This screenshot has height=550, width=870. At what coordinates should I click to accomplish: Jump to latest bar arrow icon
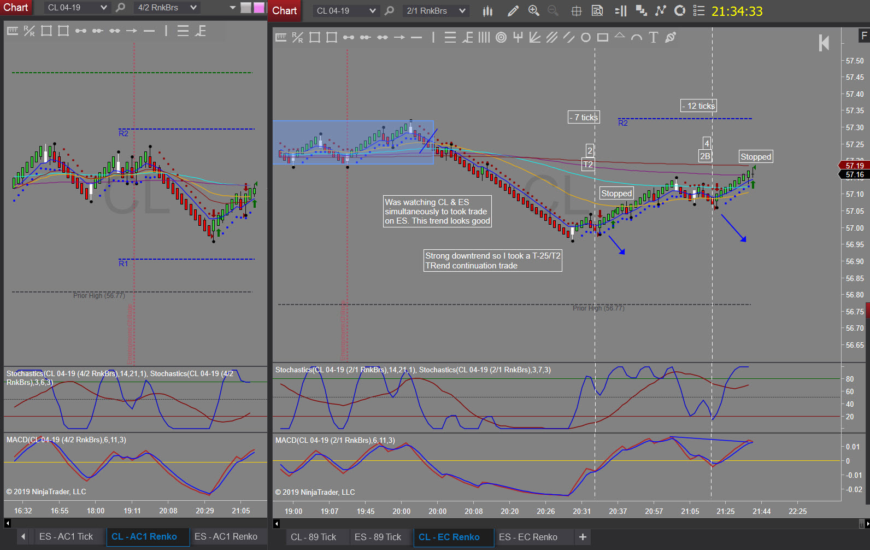click(824, 43)
